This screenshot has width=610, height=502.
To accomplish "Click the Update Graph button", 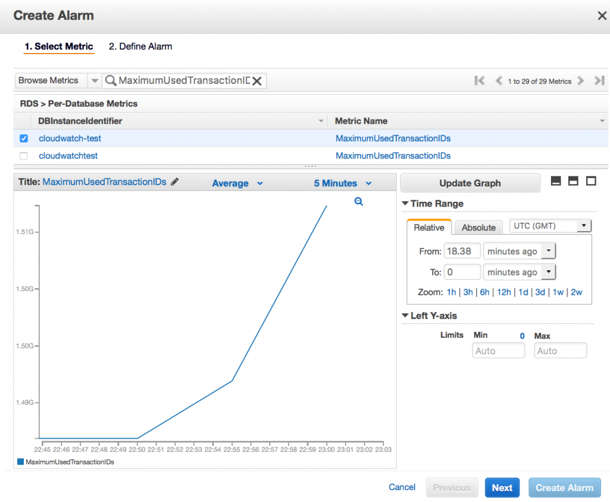I will coord(470,183).
